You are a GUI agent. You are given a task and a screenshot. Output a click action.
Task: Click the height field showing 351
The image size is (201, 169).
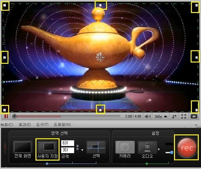pos(68,150)
